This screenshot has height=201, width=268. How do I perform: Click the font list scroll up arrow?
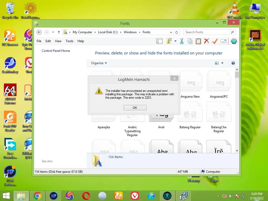pyautogui.click(x=237, y=70)
